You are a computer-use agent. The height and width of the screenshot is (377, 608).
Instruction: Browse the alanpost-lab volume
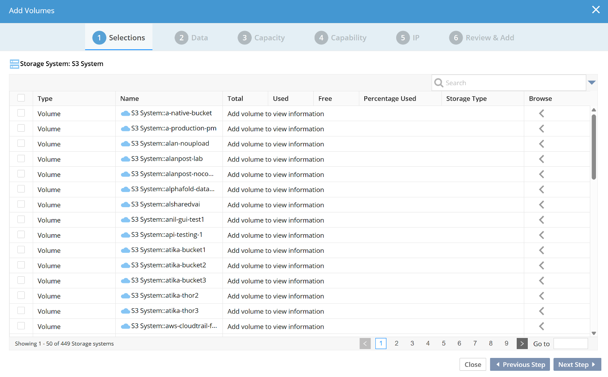541,159
